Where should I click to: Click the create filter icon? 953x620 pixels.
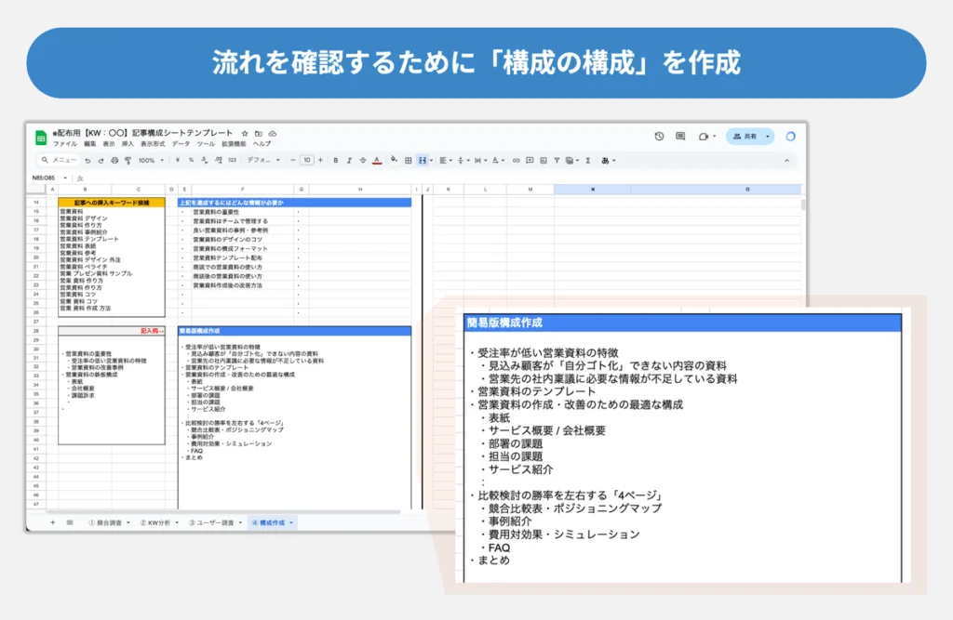tap(557, 160)
